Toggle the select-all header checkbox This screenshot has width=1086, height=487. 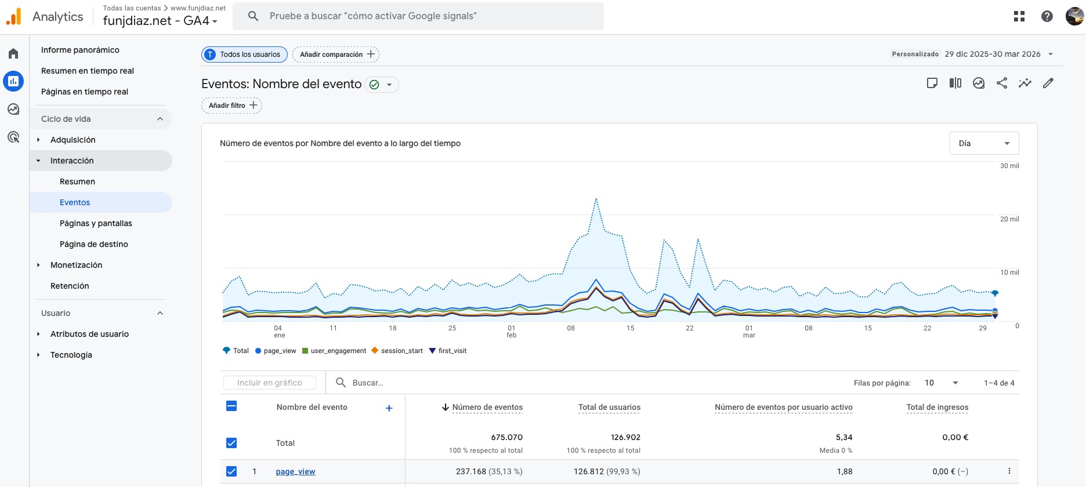[231, 406]
